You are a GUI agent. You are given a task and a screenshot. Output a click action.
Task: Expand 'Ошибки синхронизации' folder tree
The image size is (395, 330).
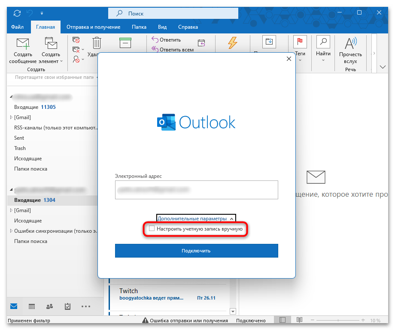[x=11, y=231]
